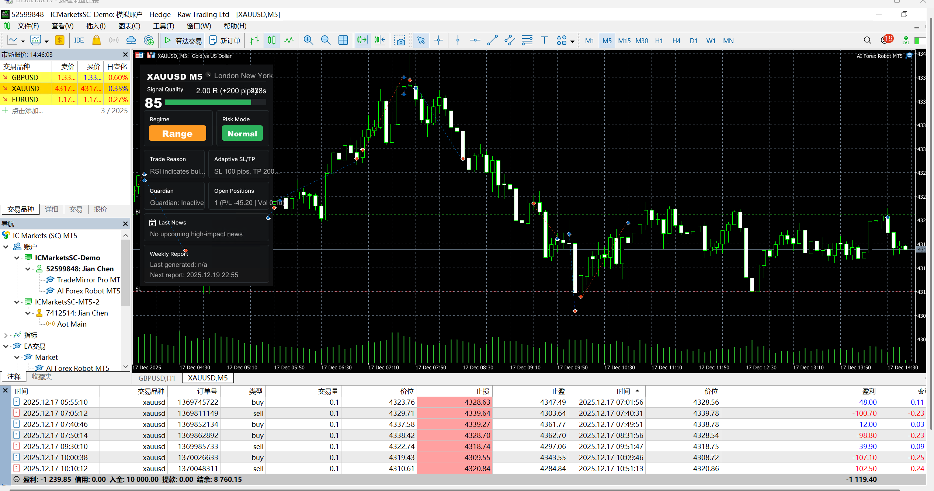Open the IDE MetaEditor button
Image resolution: width=934 pixels, height=491 pixels.
[79, 41]
